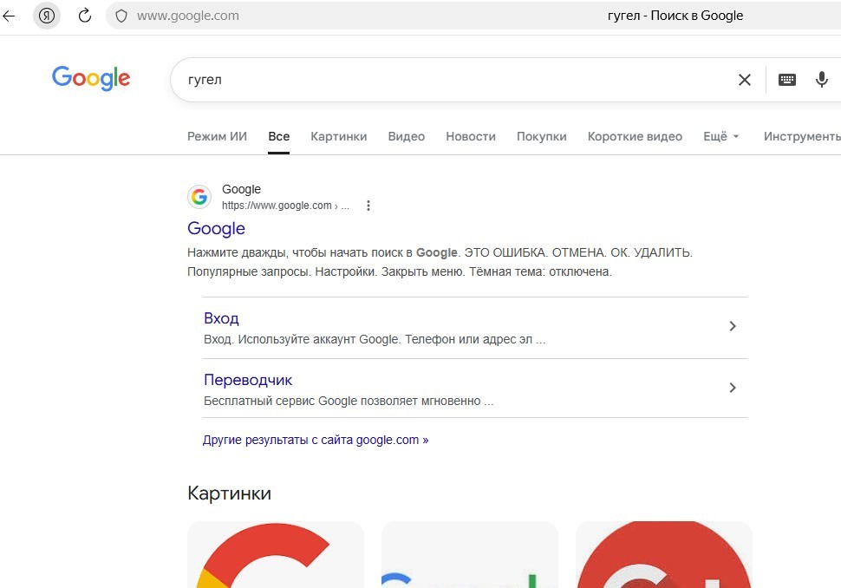Image resolution: width=841 pixels, height=588 pixels.
Task: Open three-dot menu next to google.com result
Action: tap(368, 206)
